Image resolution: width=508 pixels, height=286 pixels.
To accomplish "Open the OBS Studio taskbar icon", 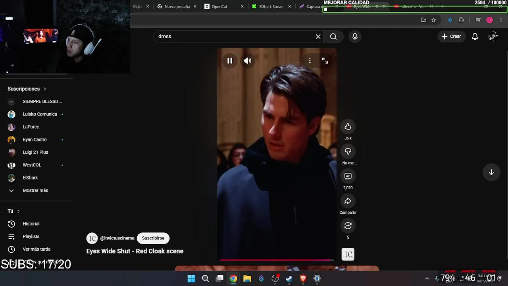I will 275,278.
